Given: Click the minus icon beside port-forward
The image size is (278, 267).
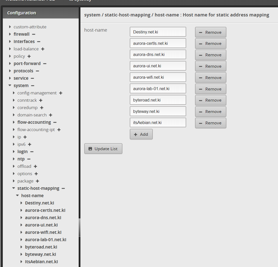Looking at the screenshot, I should (45, 64).
